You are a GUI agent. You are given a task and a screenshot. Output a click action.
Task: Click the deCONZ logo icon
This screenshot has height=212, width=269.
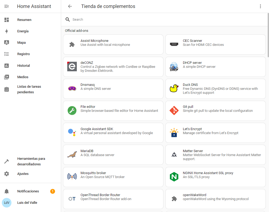tap(72, 67)
